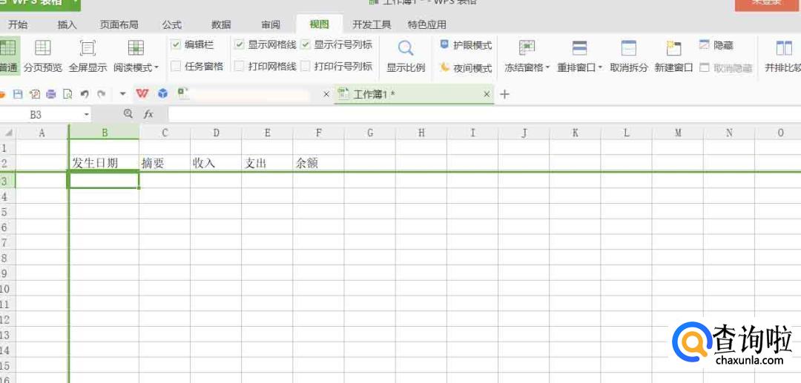Click 并排比较 side-by-side compare
Screen dimensions: 801x383
click(782, 55)
